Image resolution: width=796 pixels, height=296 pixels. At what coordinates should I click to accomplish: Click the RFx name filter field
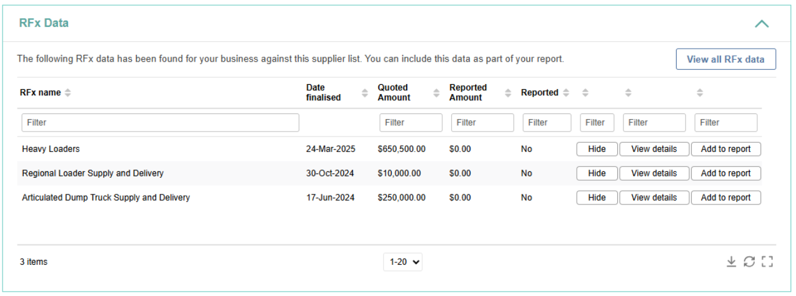[x=160, y=123]
